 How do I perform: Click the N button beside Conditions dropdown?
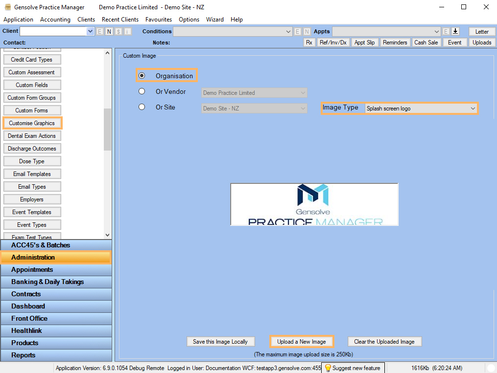click(x=307, y=31)
